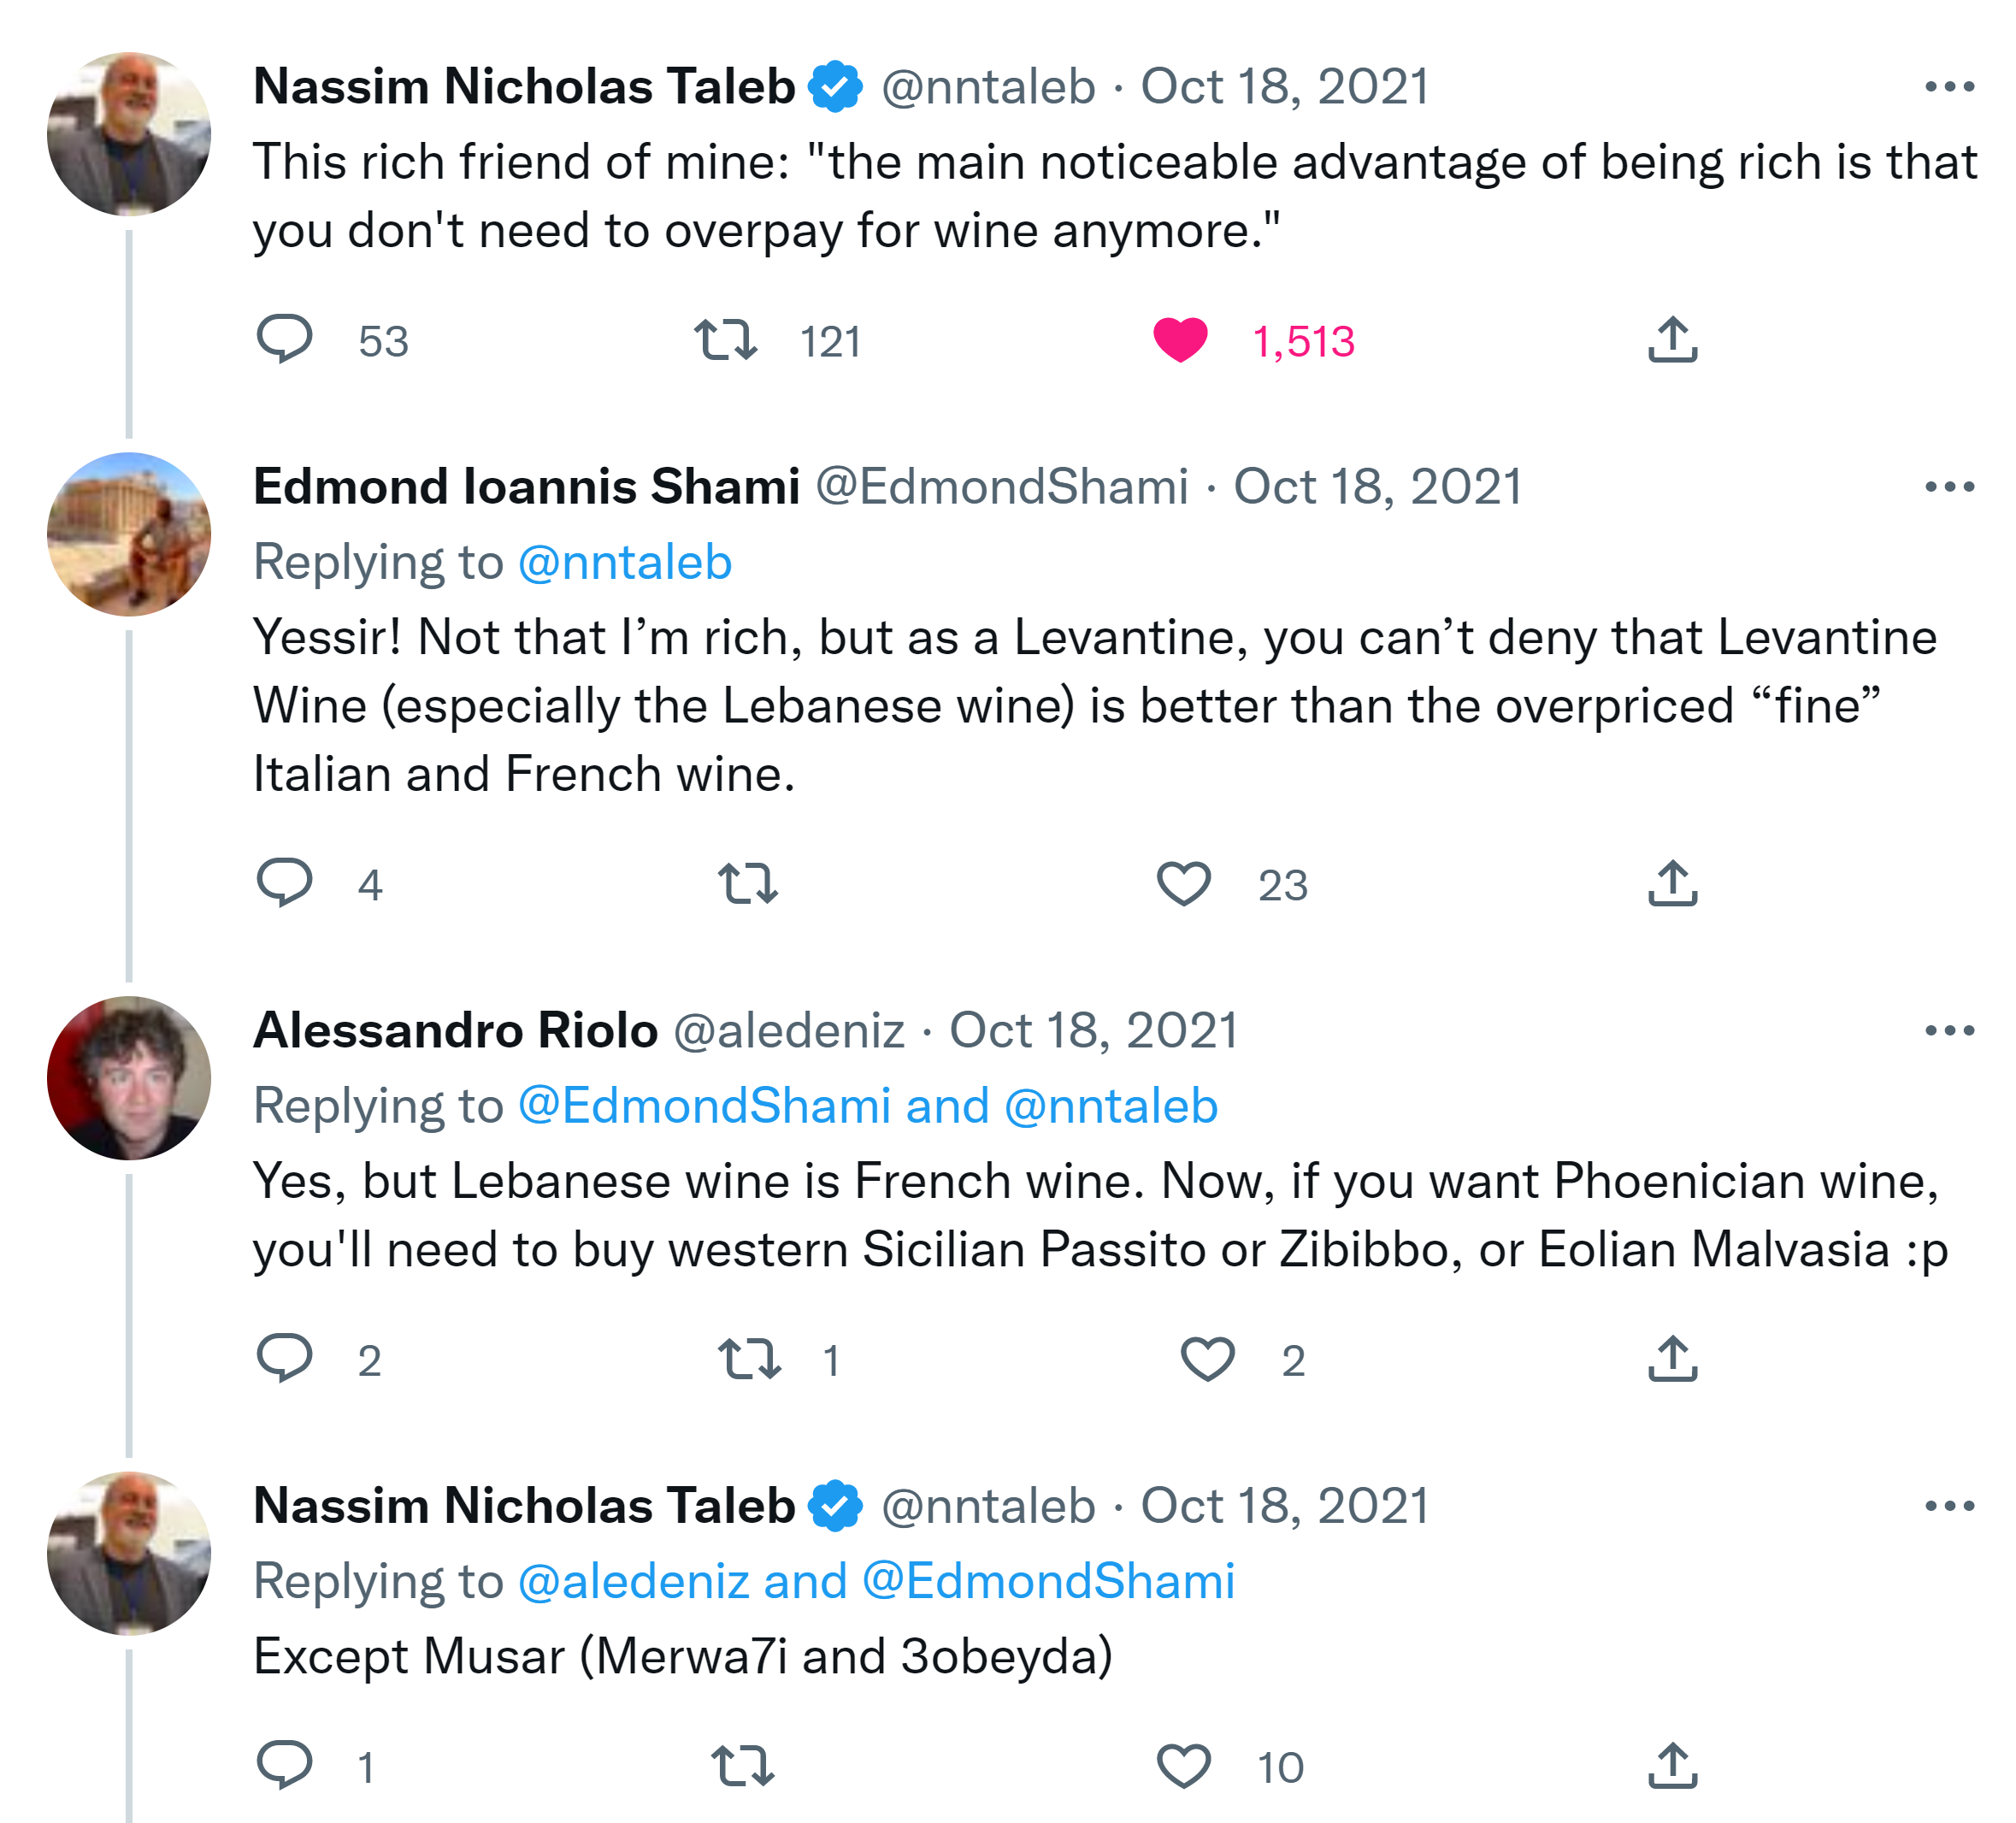Open more options on Alessandro Riolo's tweet

(1948, 1030)
